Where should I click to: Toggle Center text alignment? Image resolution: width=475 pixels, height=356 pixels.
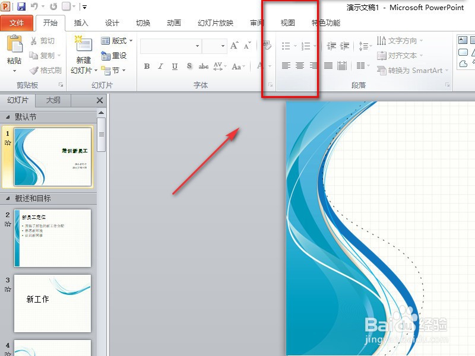tap(300, 66)
